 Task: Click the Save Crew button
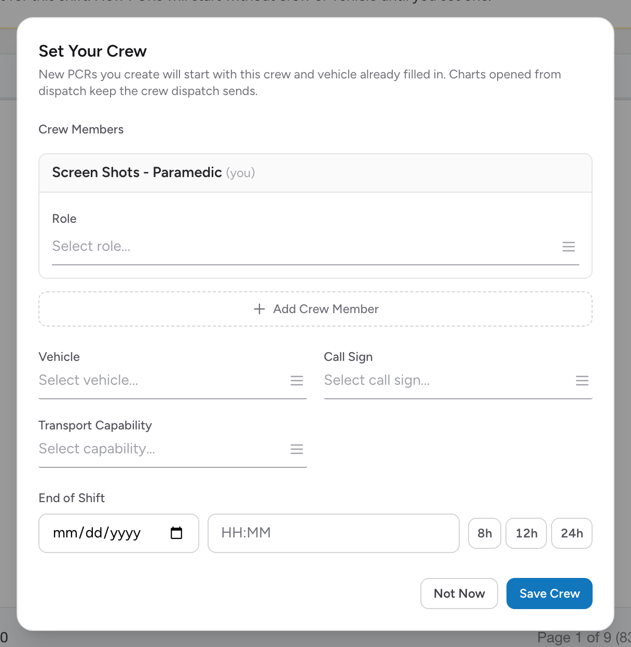pos(550,594)
